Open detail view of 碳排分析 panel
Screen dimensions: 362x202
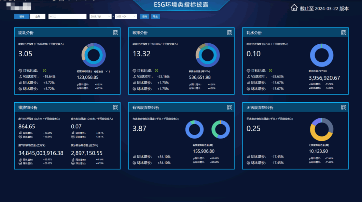click(229, 33)
